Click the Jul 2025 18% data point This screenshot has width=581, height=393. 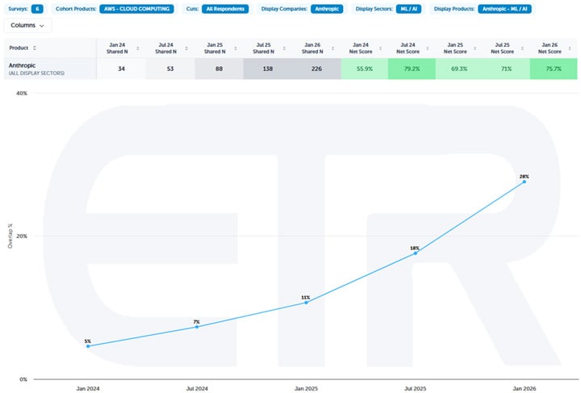point(416,253)
